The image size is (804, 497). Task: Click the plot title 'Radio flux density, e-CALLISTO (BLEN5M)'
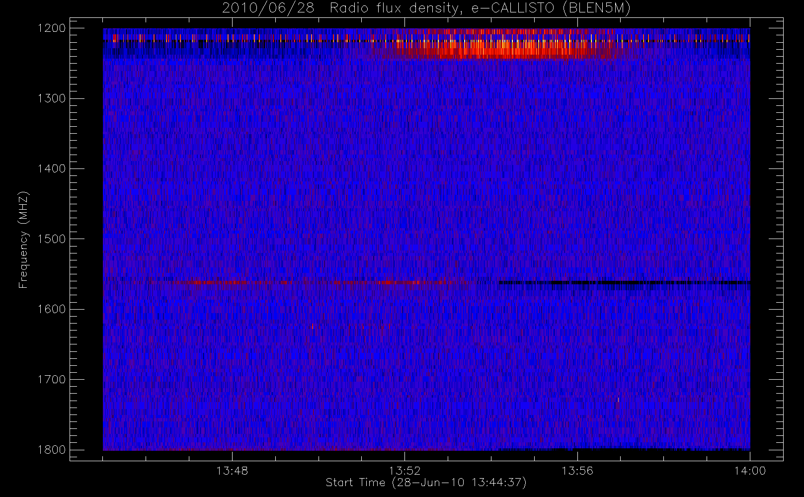(x=480, y=8)
